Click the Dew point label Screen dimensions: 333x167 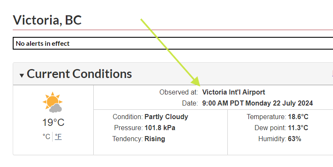click(x=270, y=128)
